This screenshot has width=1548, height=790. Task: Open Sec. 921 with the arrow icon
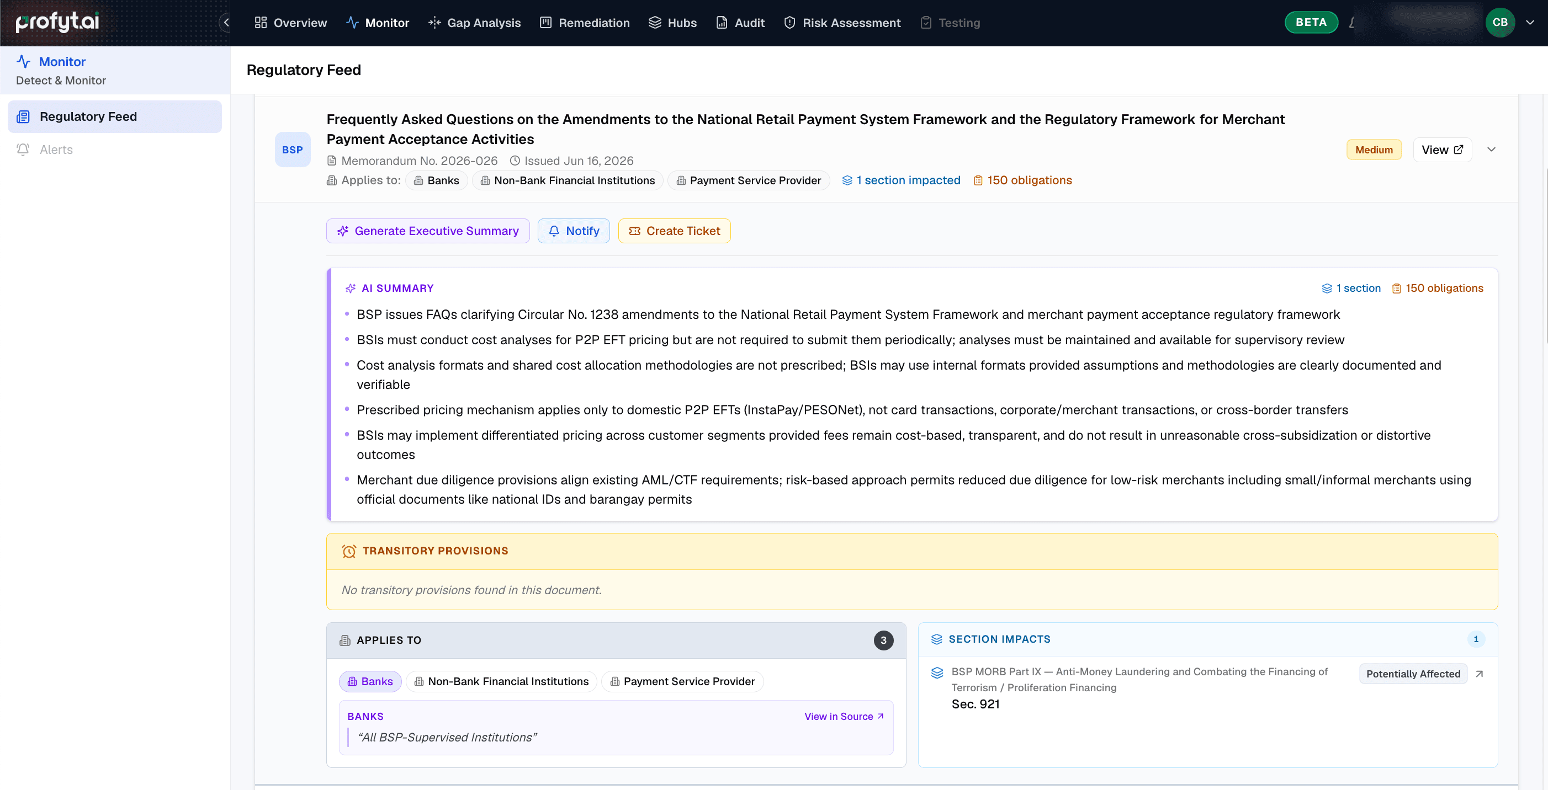(x=1480, y=674)
